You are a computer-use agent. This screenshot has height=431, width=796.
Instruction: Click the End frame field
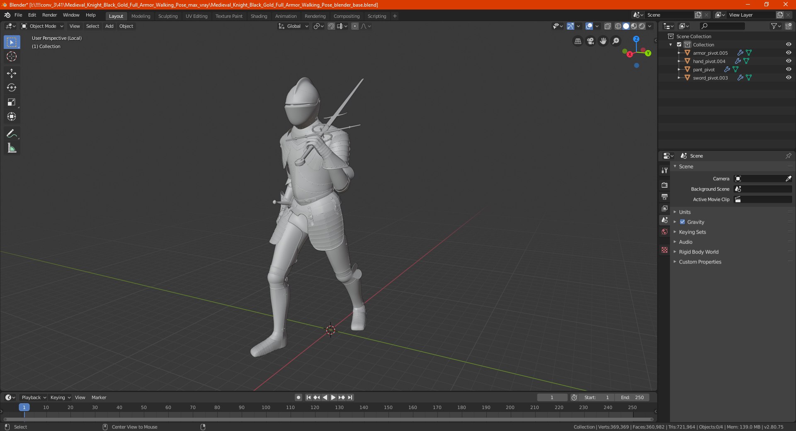click(632, 397)
